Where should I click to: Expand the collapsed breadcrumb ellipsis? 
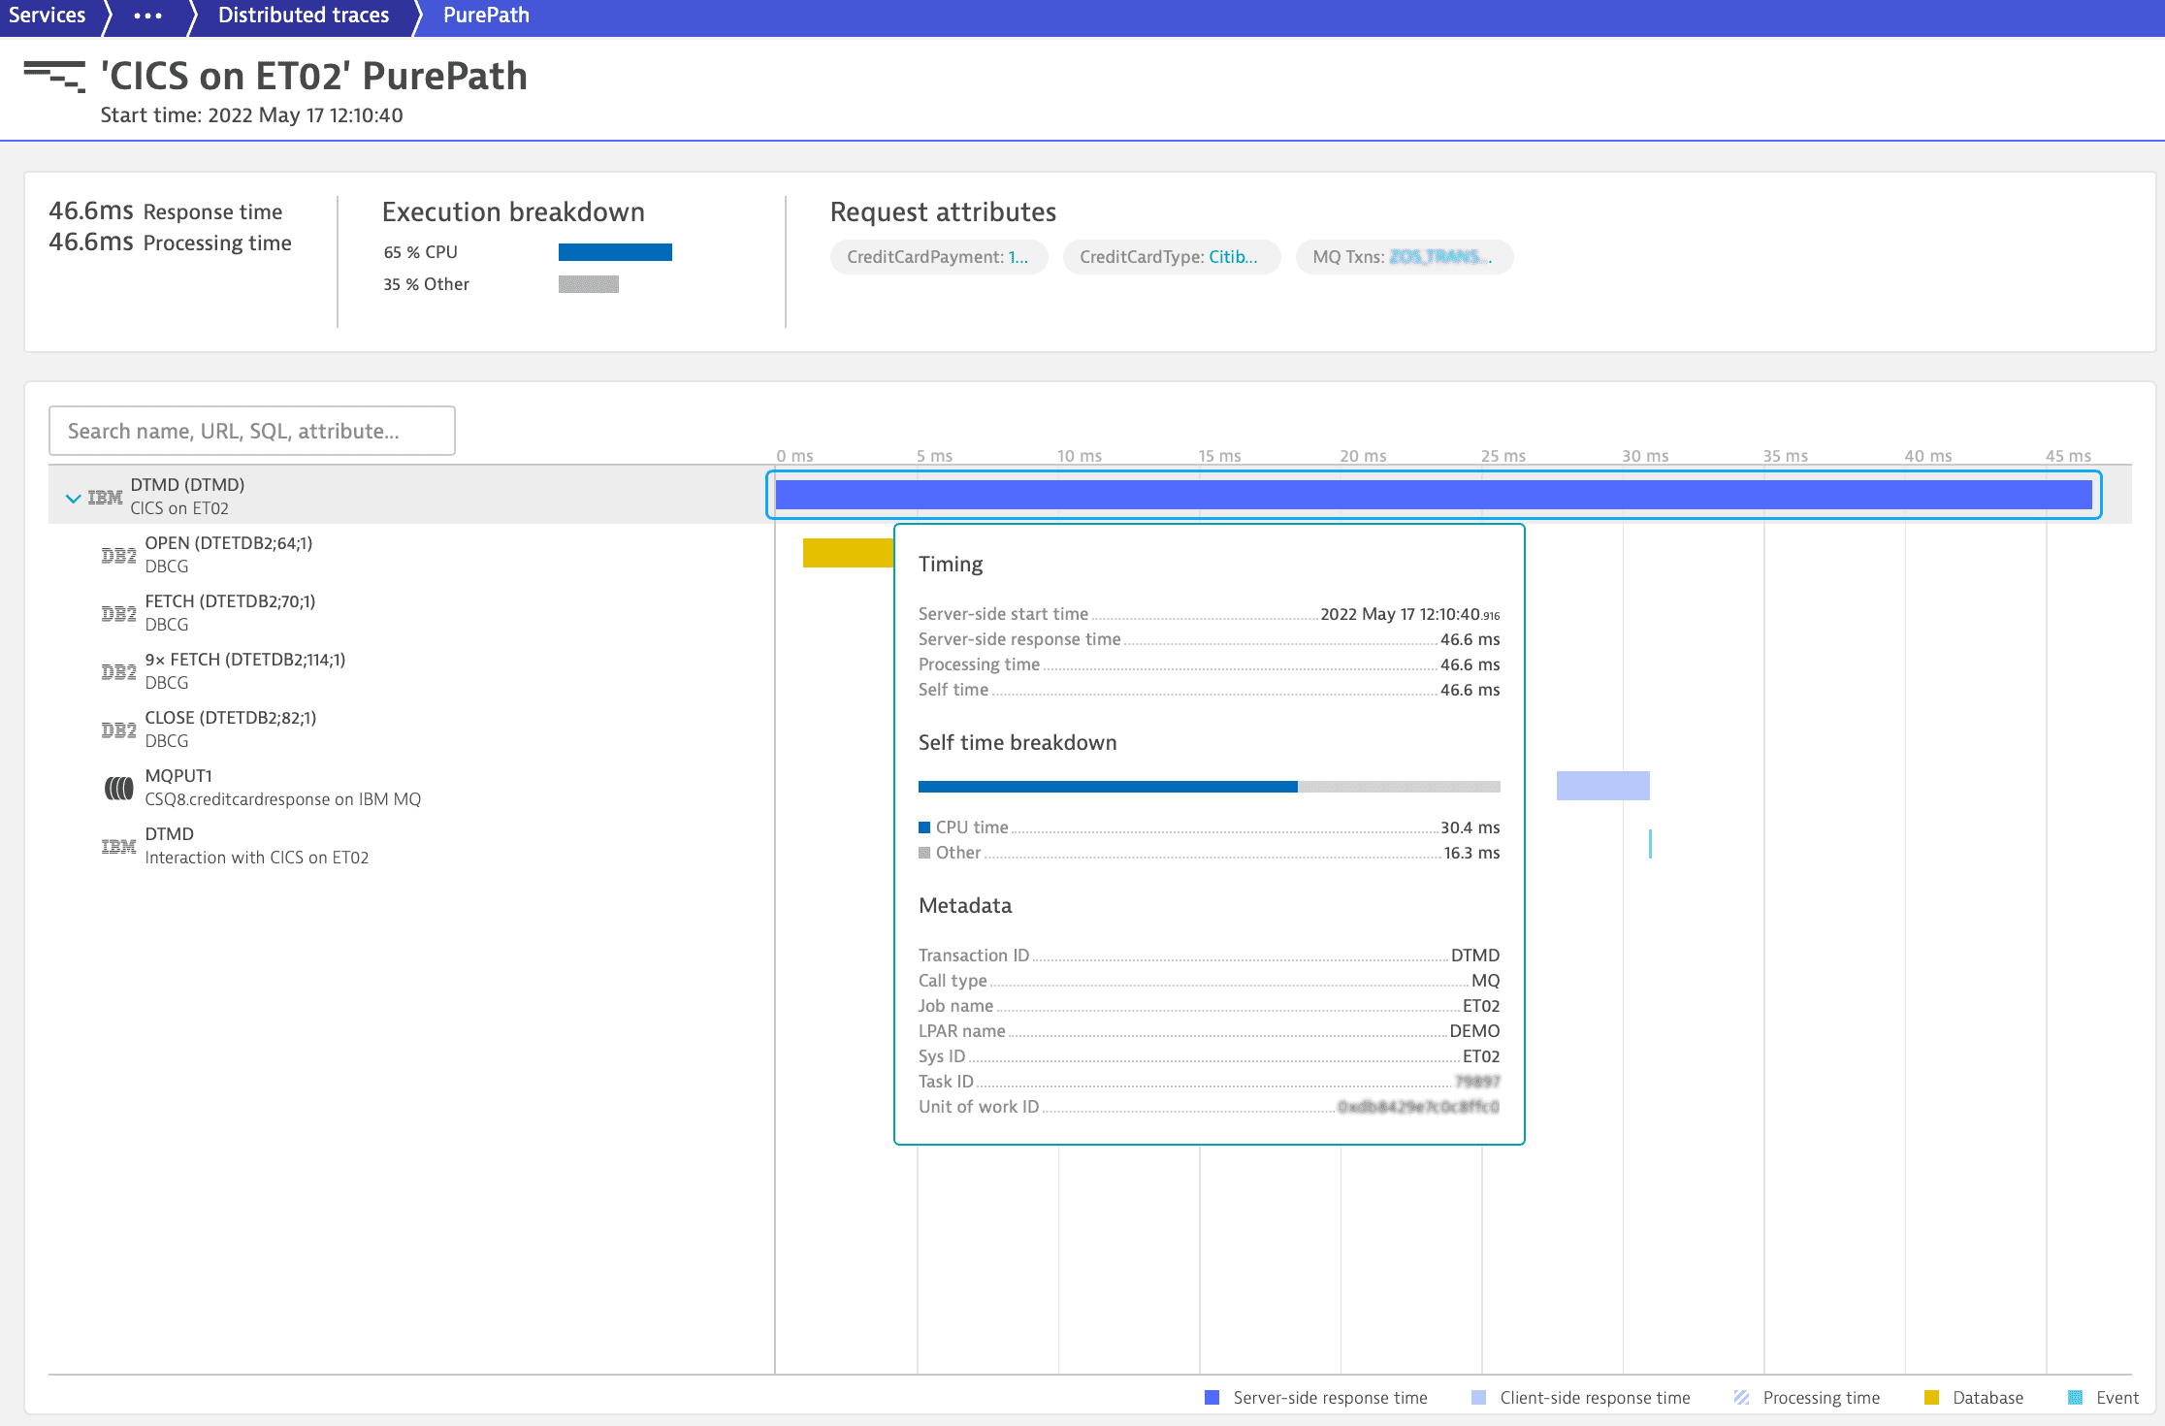147,16
